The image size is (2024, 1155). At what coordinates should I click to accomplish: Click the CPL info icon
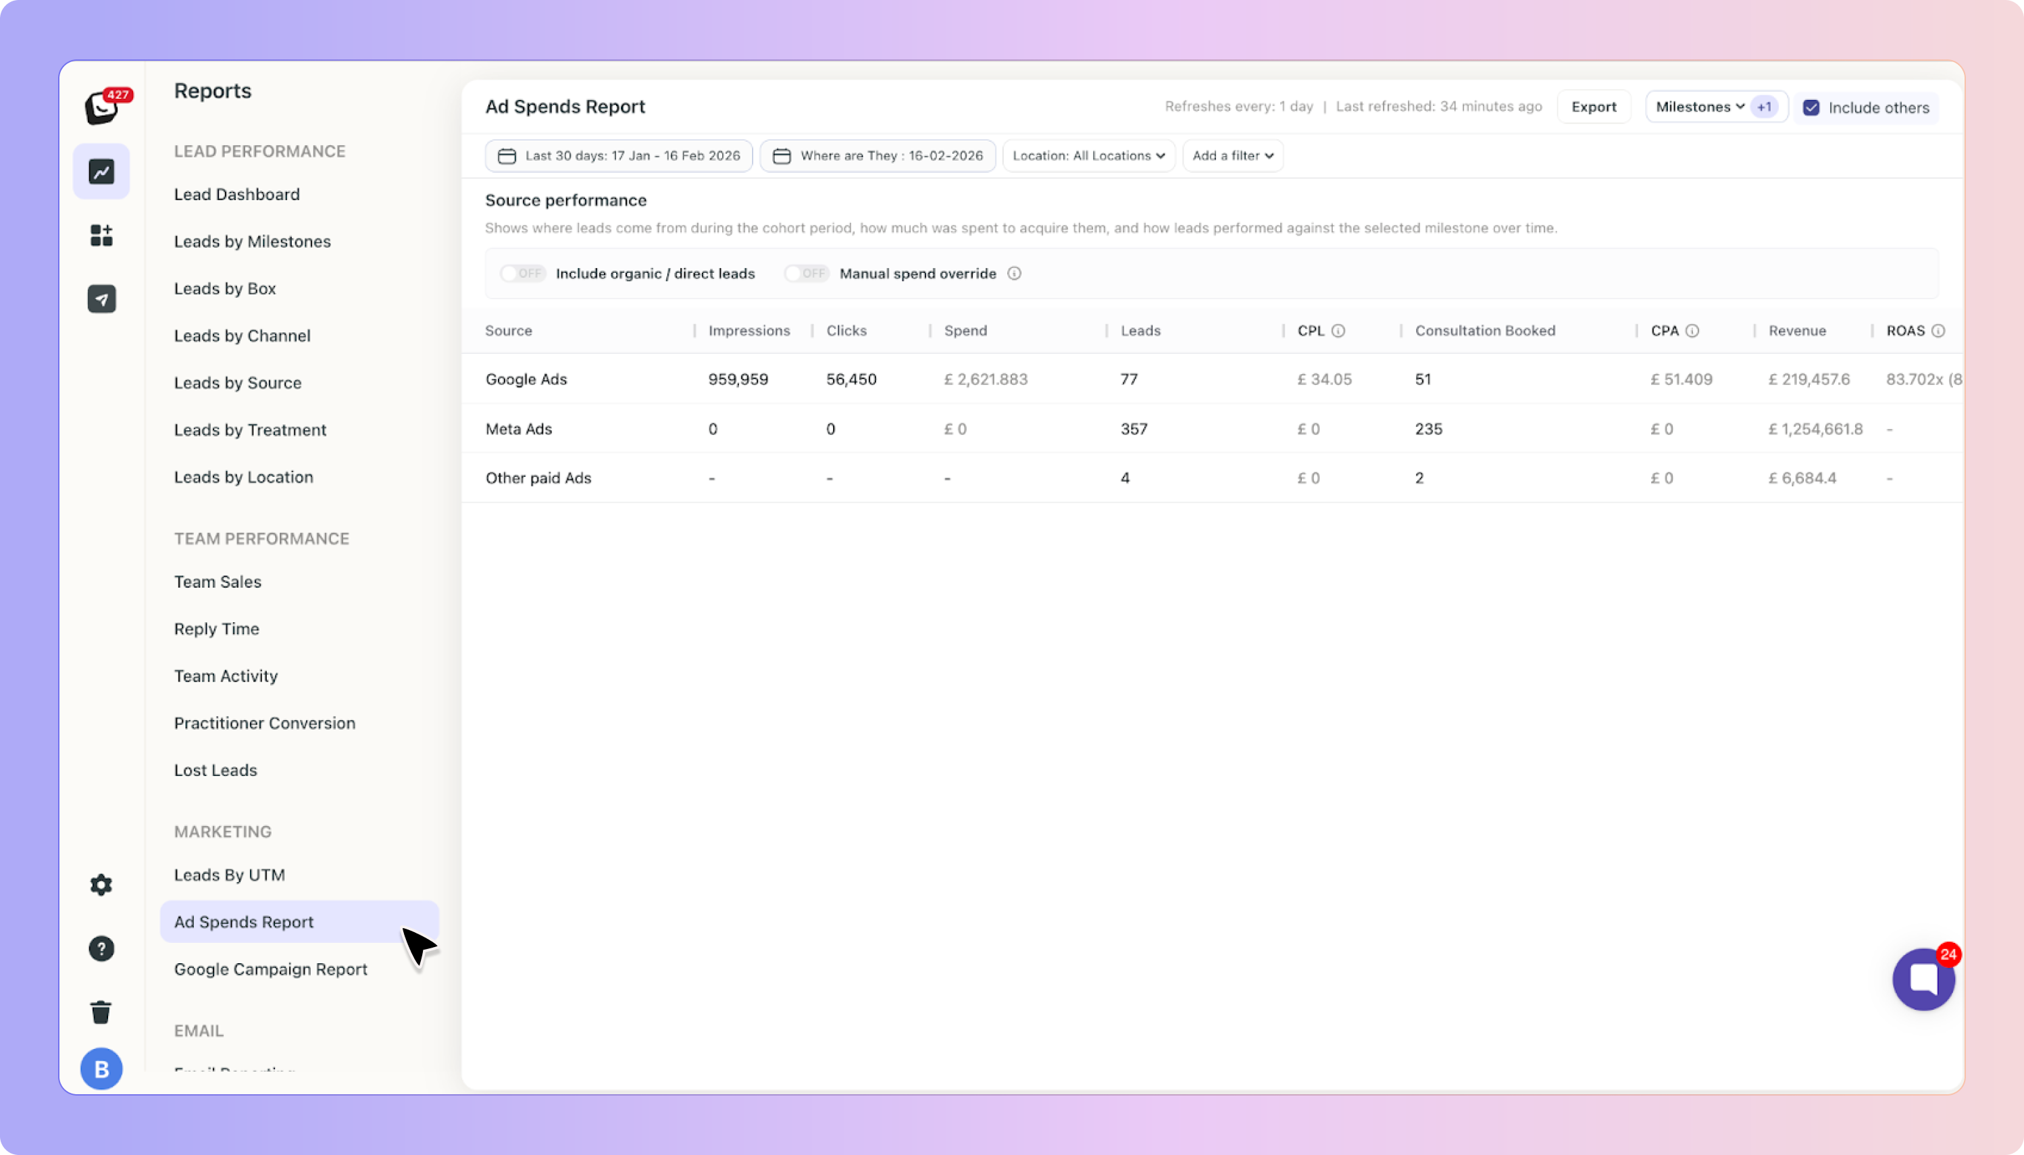coord(1338,331)
